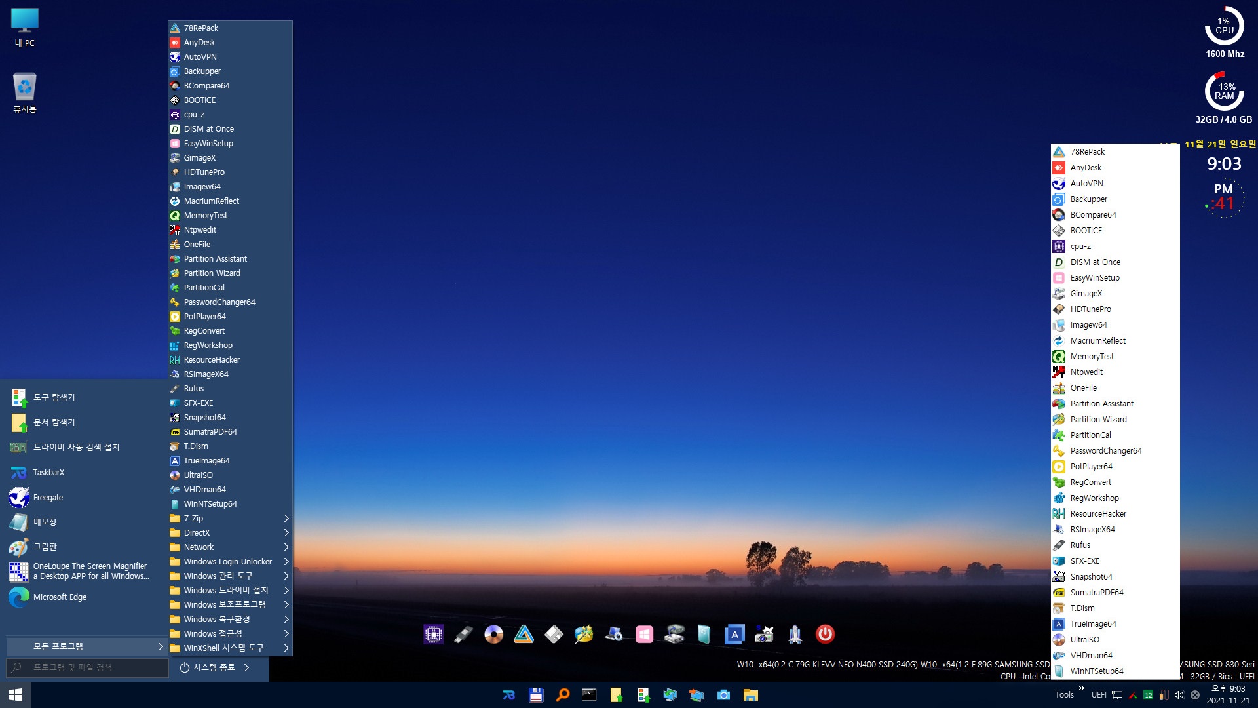Click the gray X circle tray icon
This screenshot has width=1258, height=708.
tap(1195, 695)
